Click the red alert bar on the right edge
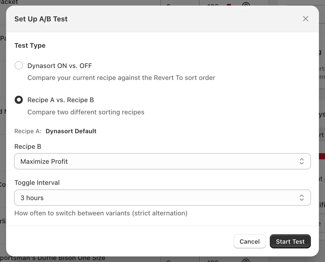The image size is (325, 262). [323, 156]
